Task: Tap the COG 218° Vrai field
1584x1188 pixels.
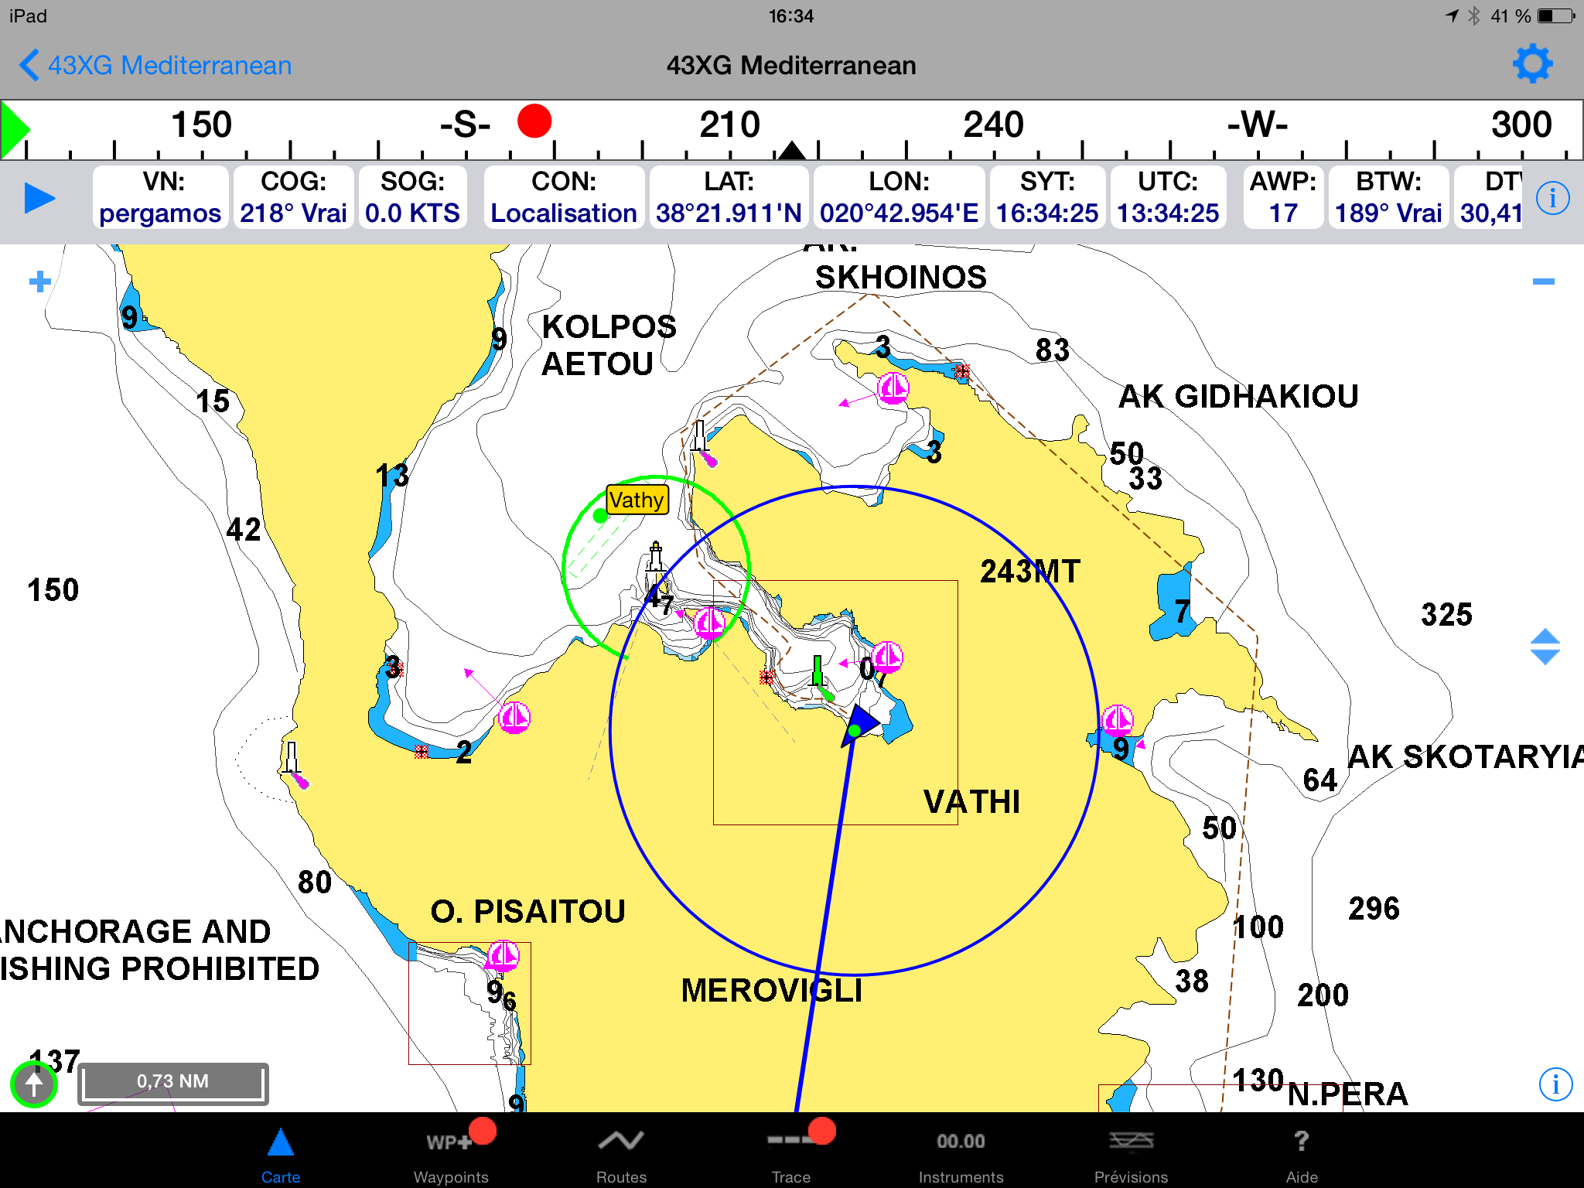Action: [x=293, y=198]
